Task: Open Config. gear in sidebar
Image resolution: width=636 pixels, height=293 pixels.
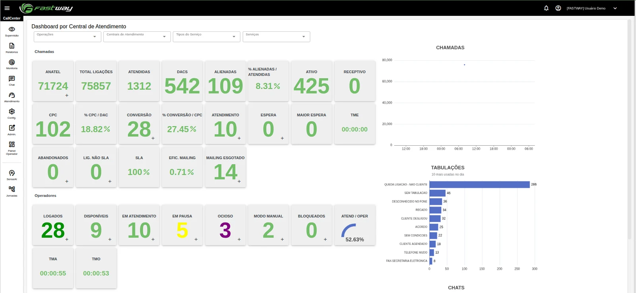Action: point(12,114)
